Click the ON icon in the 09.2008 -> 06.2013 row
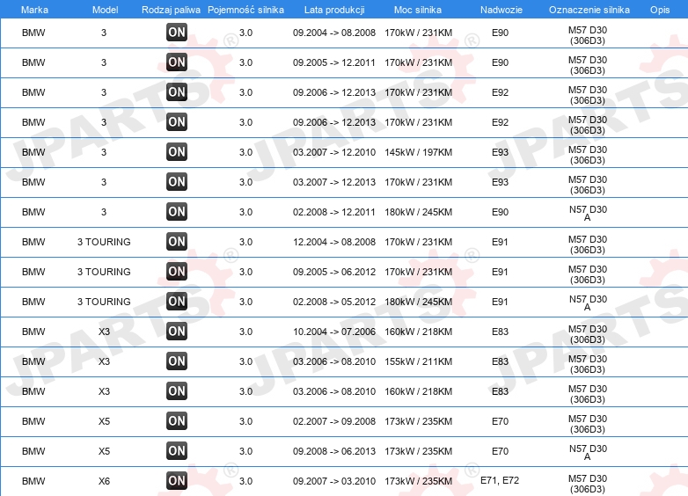The height and width of the screenshot is (496, 688). 177,451
